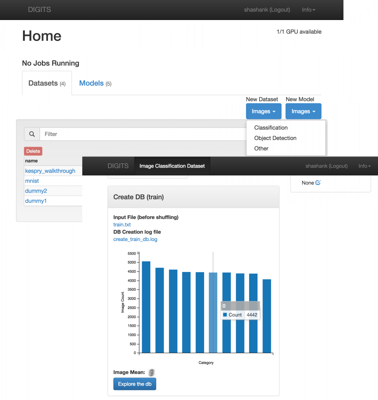The width and height of the screenshot is (378, 400).
Task: Click the Image Mean thumbnail
Action: pyautogui.click(x=151, y=372)
